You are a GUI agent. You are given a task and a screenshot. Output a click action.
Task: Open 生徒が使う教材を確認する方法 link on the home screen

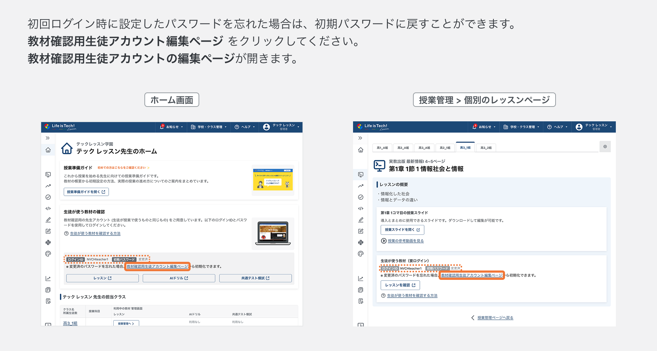tap(95, 233)
